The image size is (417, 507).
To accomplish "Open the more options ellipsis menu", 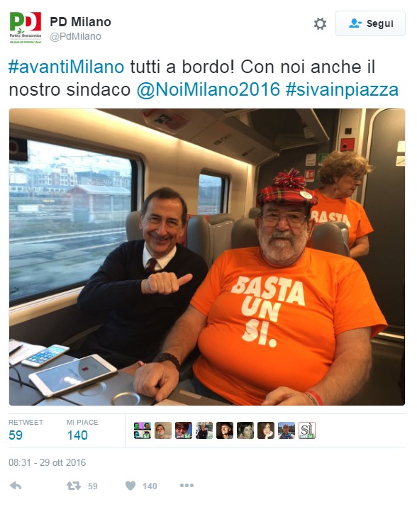I will (x=187, y=485).
